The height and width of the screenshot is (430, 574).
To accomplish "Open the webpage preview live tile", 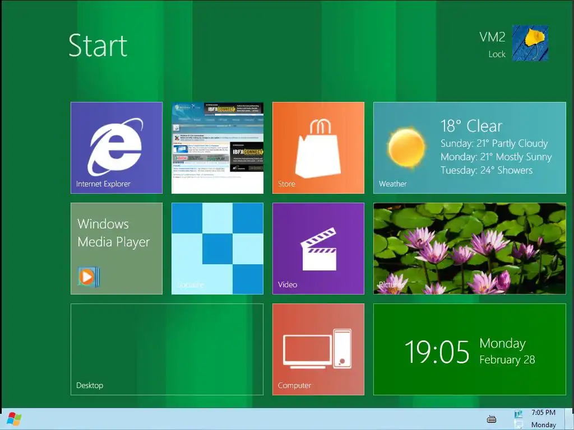I will point(217,148).
